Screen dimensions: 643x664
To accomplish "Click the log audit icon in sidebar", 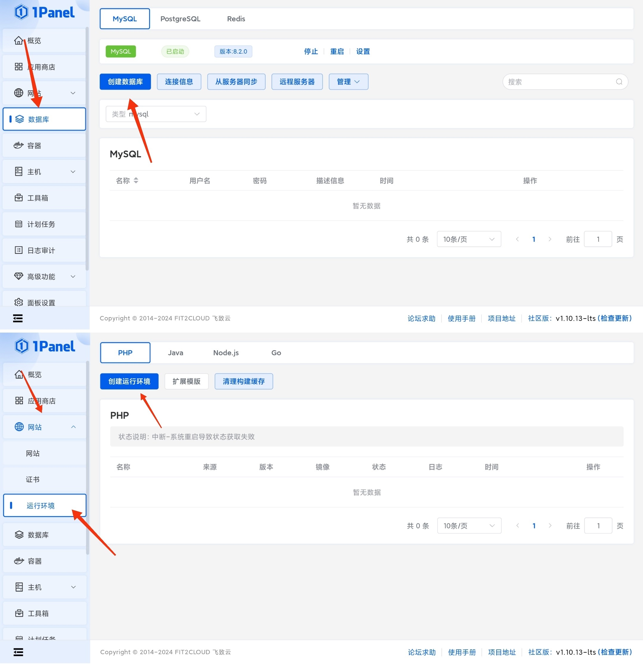I will pos(19,250).
